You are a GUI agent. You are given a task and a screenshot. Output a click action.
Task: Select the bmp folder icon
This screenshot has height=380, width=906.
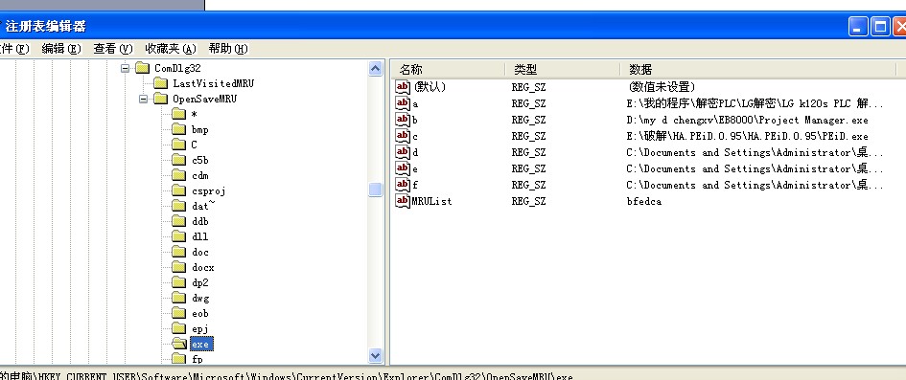point(179,130)
